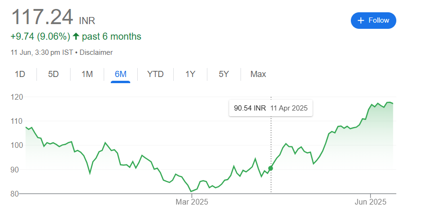
Task: Switch to the 1M time range
Action: (87, 74)
